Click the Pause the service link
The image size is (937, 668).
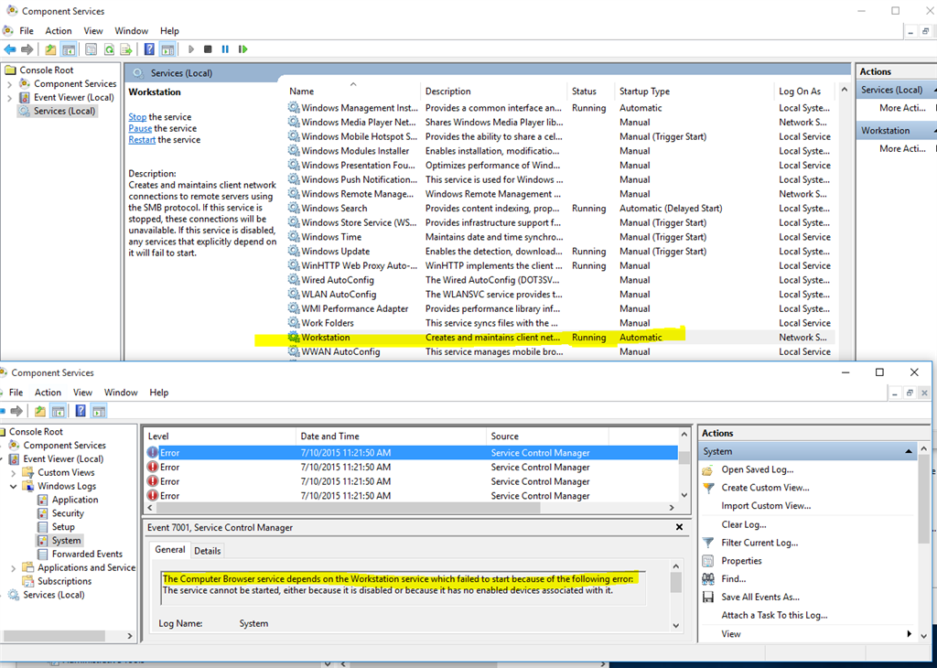tap(140, 128)
